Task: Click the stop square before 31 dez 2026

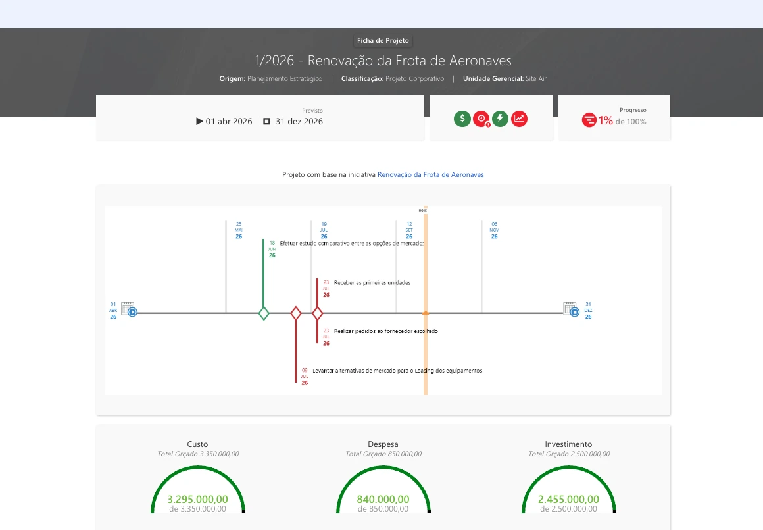Action: click(266, 121)
